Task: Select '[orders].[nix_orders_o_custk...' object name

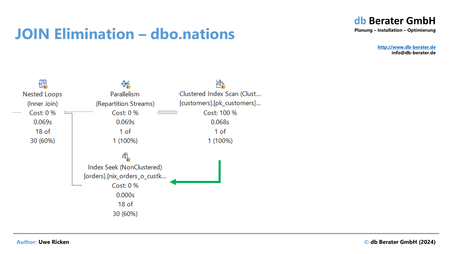Action: pos(125,176)
